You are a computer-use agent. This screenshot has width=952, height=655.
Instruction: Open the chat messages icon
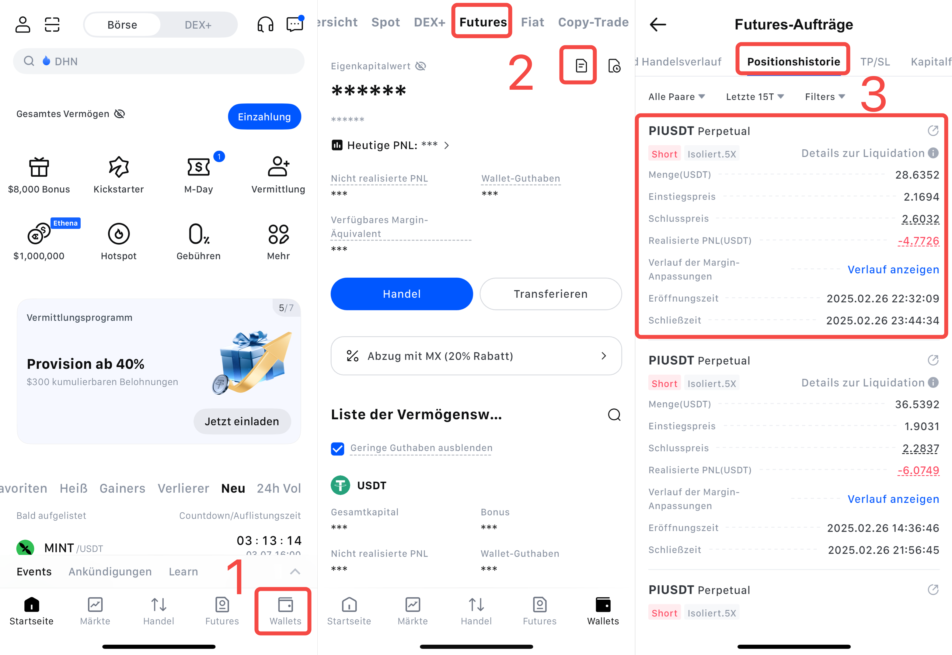point(295,24)
